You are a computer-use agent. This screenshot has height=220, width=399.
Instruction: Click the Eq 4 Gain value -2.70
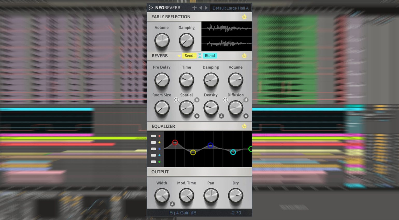tap(236, 213)
